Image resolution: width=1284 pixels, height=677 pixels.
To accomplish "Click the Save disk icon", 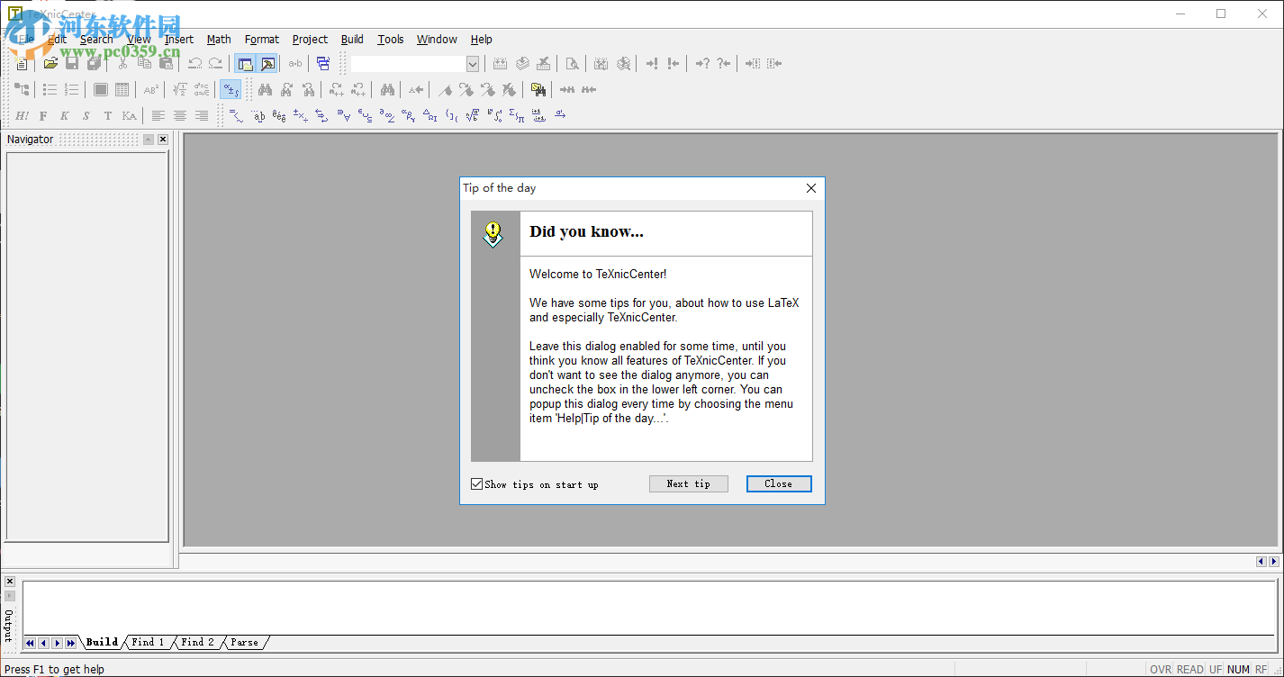I will pos(72,64).
